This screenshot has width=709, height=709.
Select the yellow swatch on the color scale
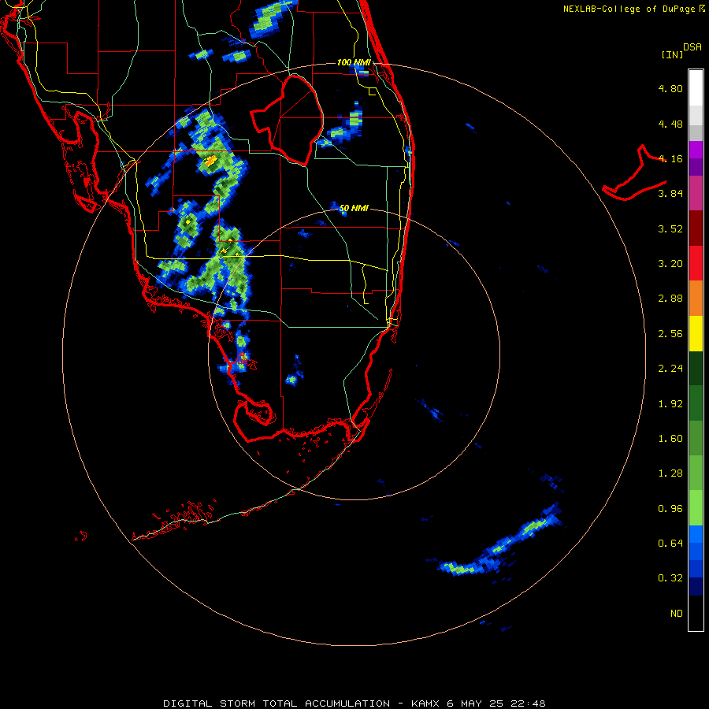click(696, 334)
